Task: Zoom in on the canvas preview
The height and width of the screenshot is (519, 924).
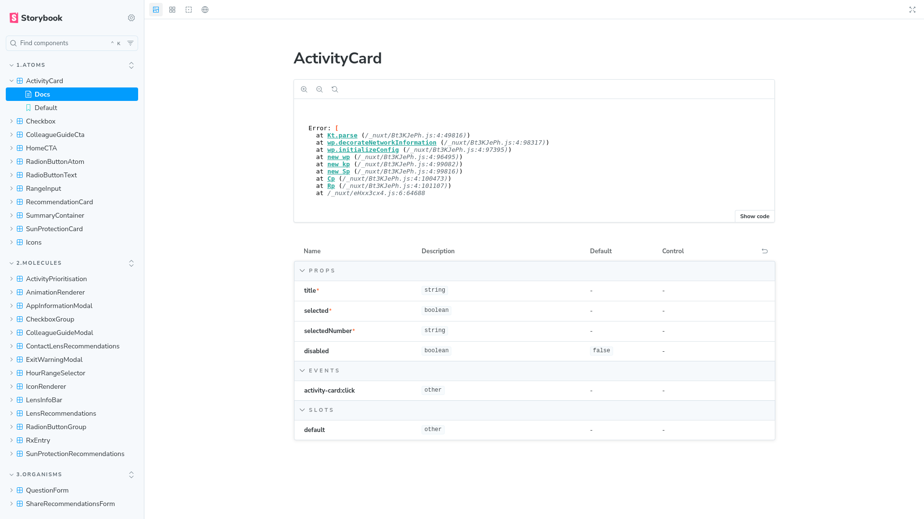Action: tap(304, 89)
